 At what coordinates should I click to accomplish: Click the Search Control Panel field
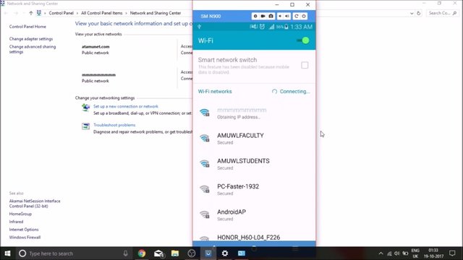(x=442, y=13)
